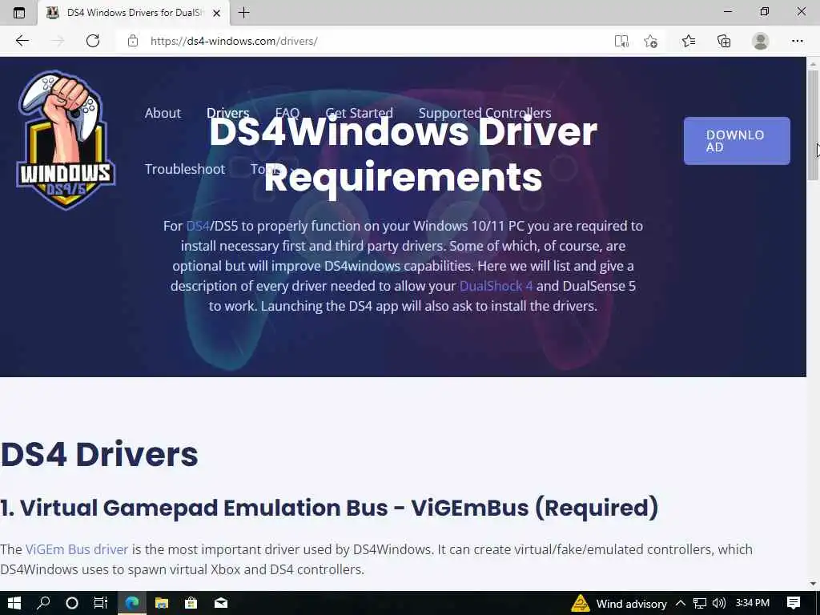
Task: Click the vertical scrollbar thumb
Action: tap(813, 126)
